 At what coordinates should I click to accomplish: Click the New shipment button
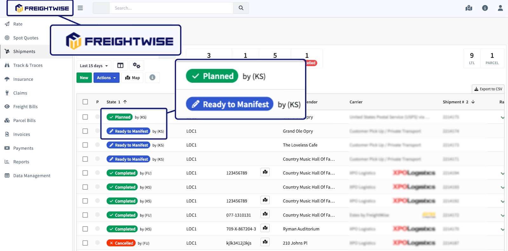(84, 78)
